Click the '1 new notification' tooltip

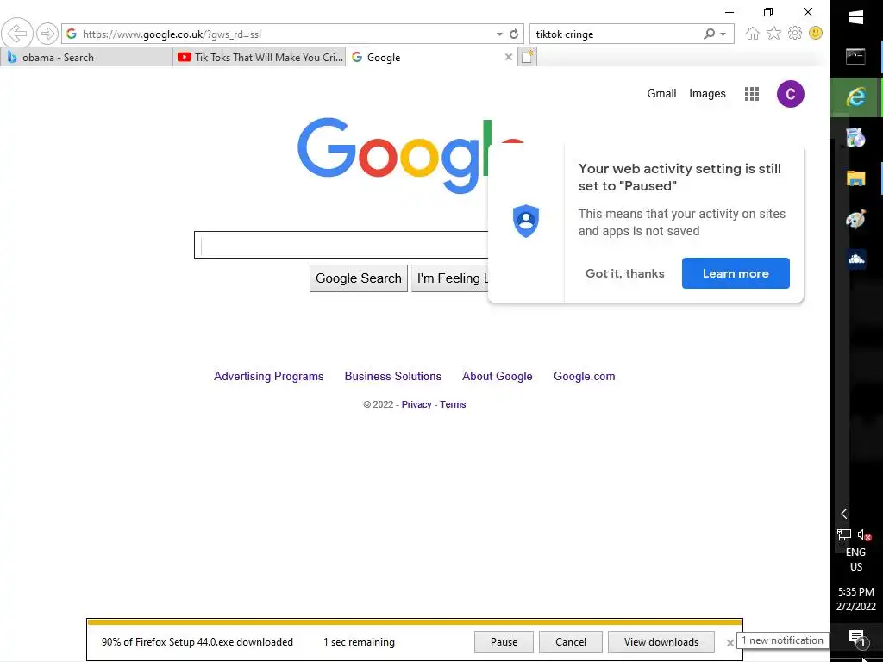[782, 640]
